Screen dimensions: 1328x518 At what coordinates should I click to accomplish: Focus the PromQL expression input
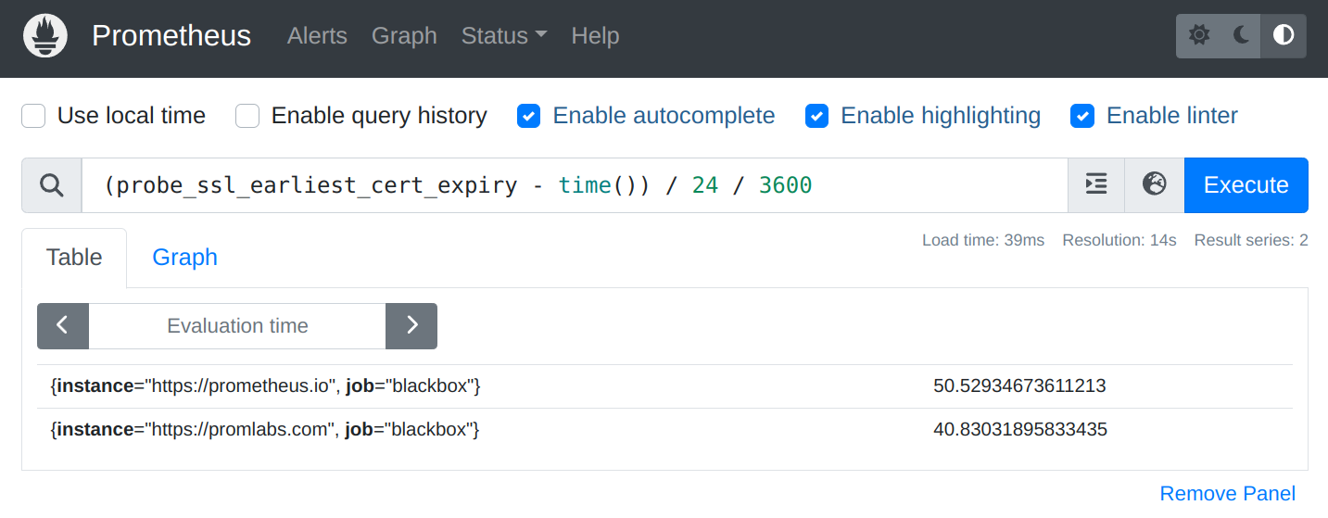tap(575, 185)
